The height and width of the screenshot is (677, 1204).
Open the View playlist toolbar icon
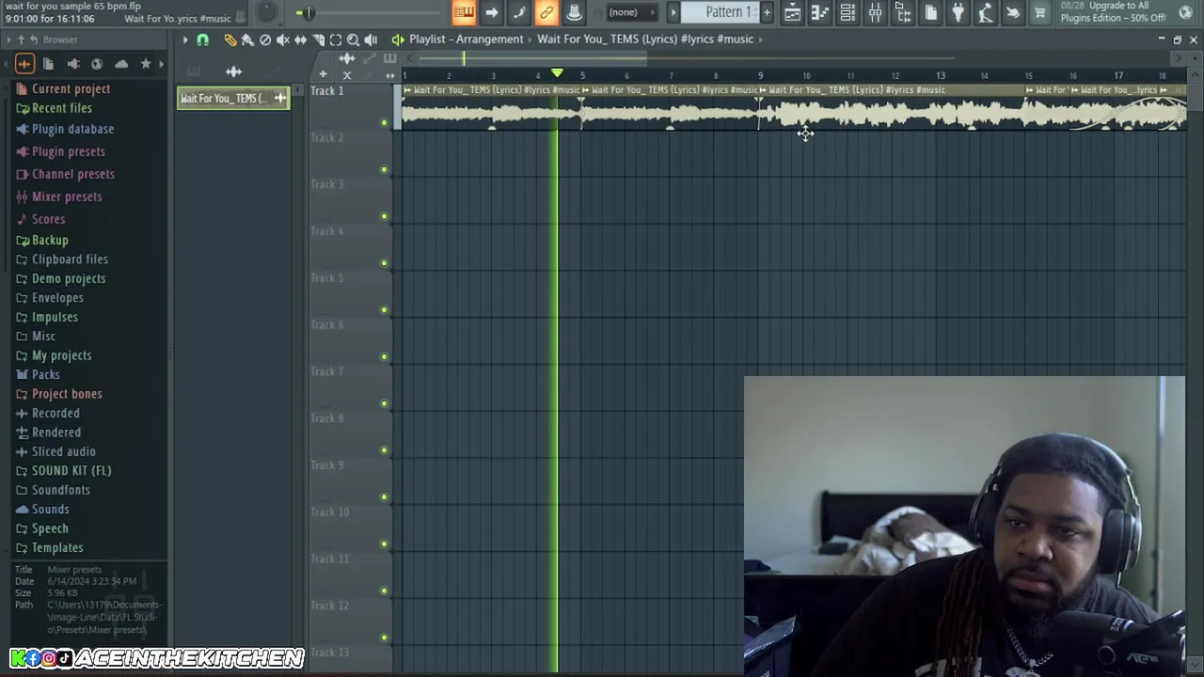click(x=792, y=12)
